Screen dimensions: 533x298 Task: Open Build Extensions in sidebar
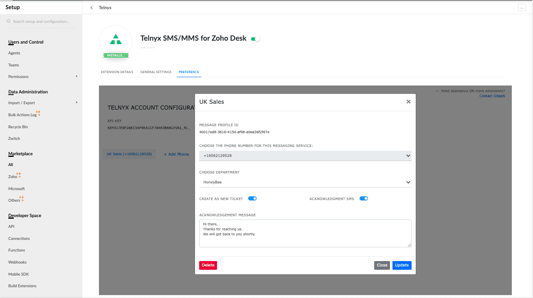pyautogui.click(x=22, y=286)
